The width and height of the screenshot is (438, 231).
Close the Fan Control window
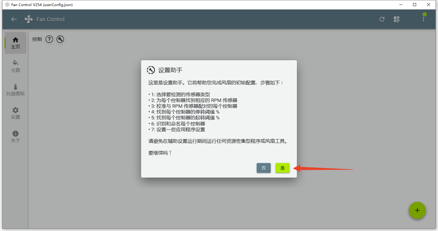(429, 5)
